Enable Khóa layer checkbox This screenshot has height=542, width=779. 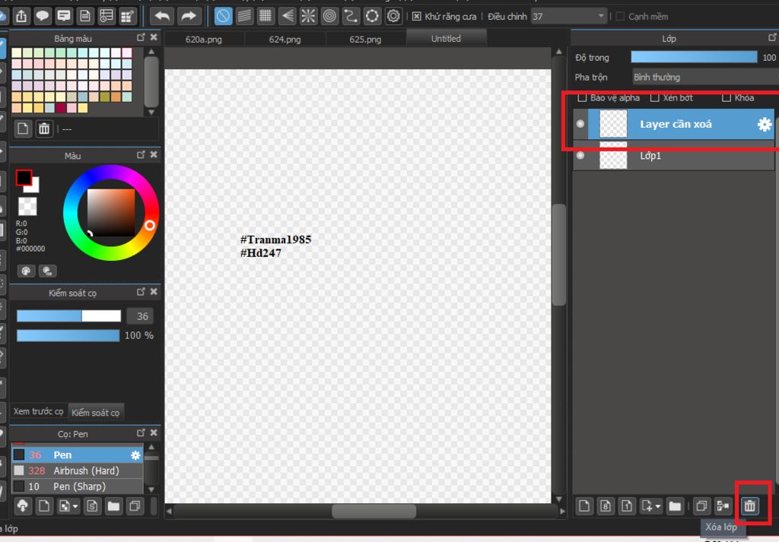(727, 98)
